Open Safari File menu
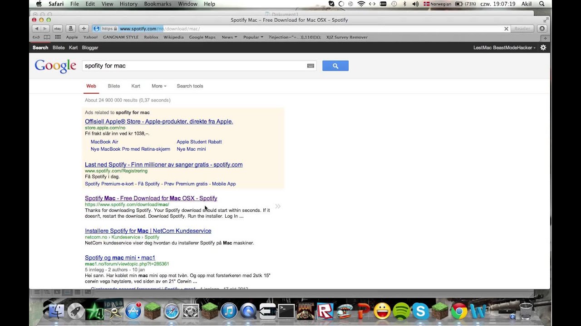 (x=74, y=4)
